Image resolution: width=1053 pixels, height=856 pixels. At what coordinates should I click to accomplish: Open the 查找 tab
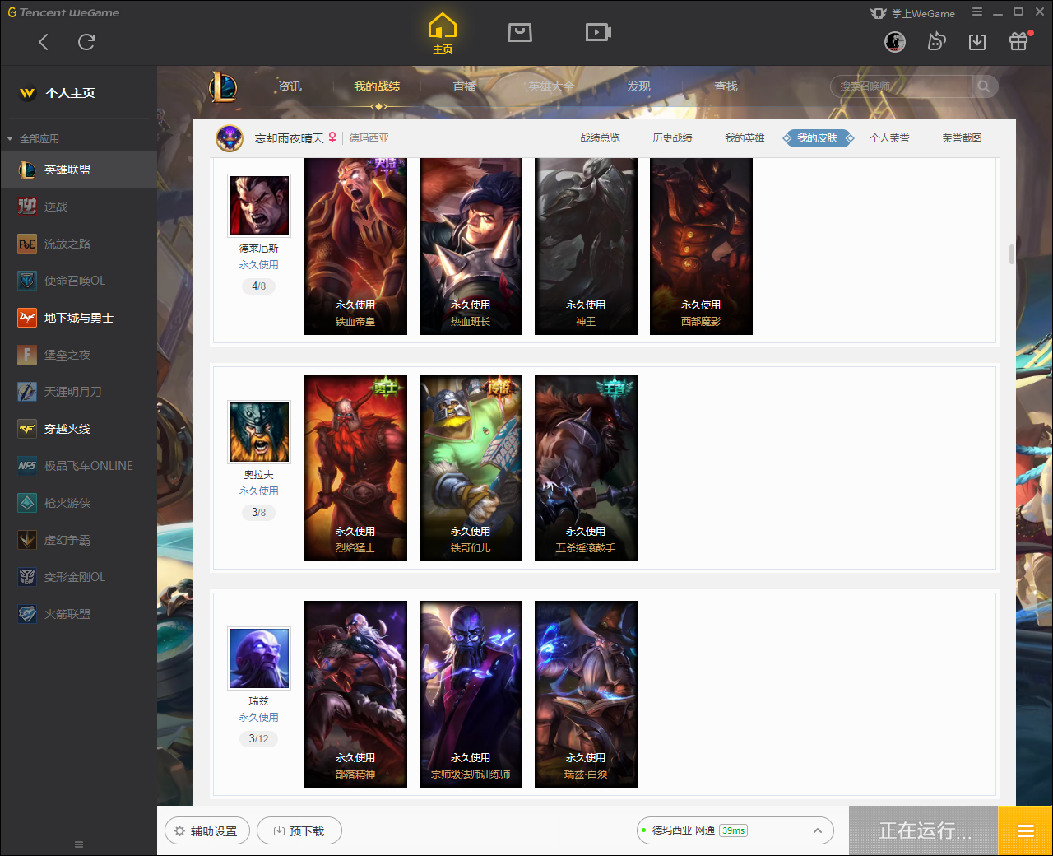pos(726,86)
